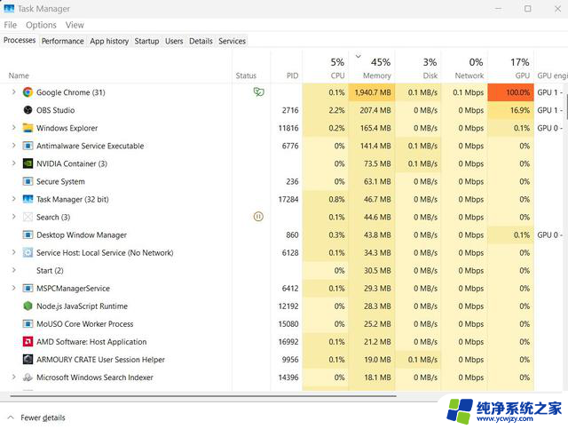The width and height of the screenshot is (568, 429).
Task: Click PID 860 in Desktop Window Manager row
Action: point(292,234)
